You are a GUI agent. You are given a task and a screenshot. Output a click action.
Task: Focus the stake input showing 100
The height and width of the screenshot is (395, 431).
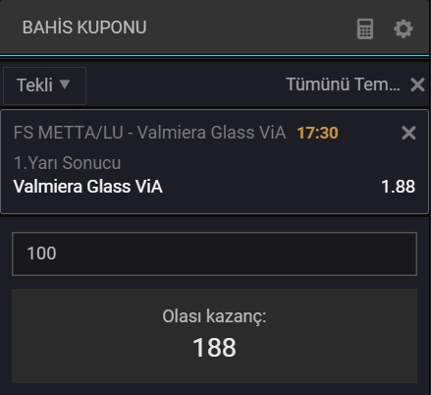coord(214,254)
